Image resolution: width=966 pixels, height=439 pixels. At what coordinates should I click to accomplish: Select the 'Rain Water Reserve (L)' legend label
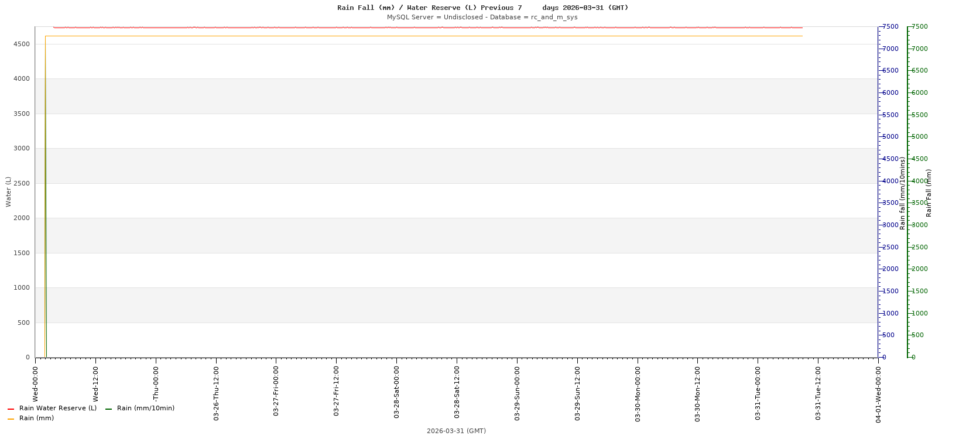57,409
